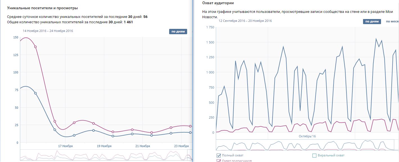Toggle the Охват подписчиков checkbox
The height and width of the screenshot is (162, 399).
coord(219,161)
